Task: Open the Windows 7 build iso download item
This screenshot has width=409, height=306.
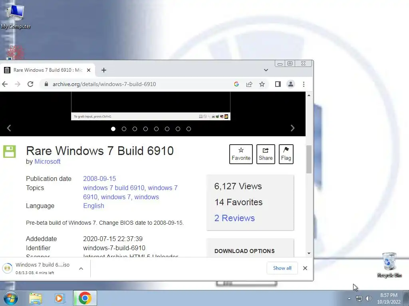Action: point(39,268)
